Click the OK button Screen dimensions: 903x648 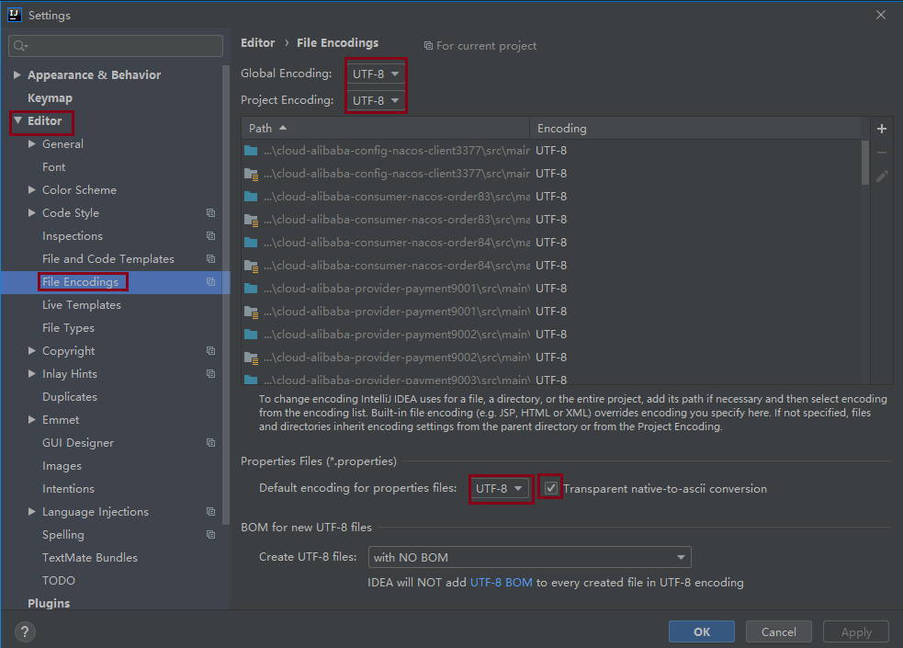click(x=702, y=631)
